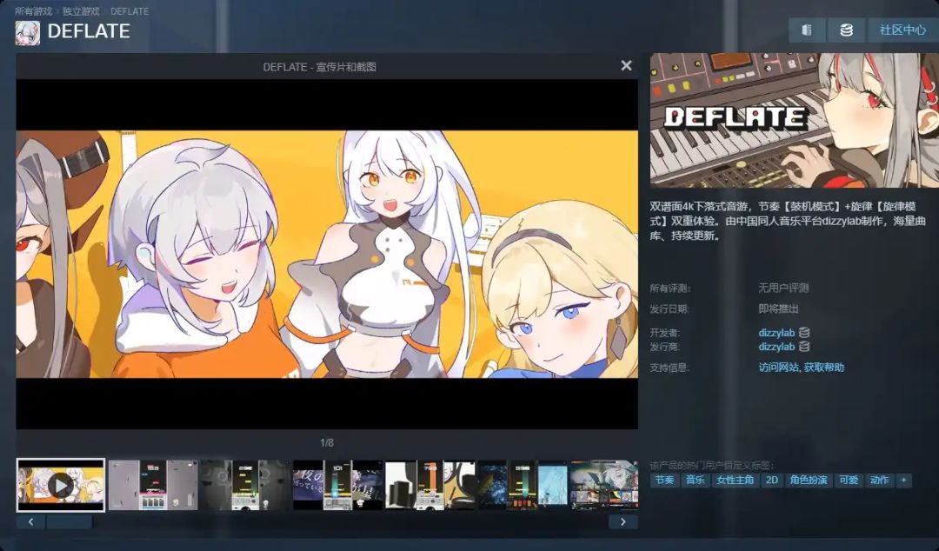
Task: Close the 宣传片和截图 viewer with the X
Action: point(626,65)
